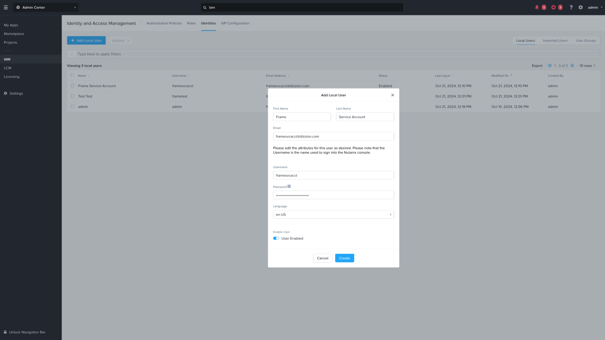Open the hamburger navigation menu

click(x=6, y=7)
